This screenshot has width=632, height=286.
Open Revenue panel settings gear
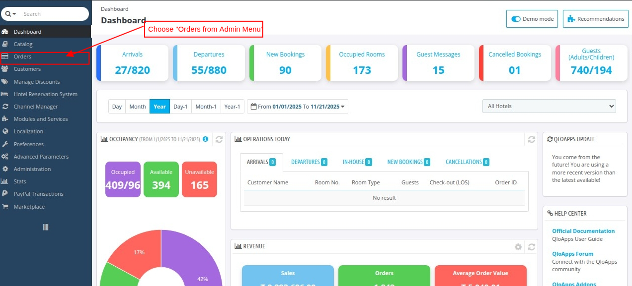(x=518, y=247)
